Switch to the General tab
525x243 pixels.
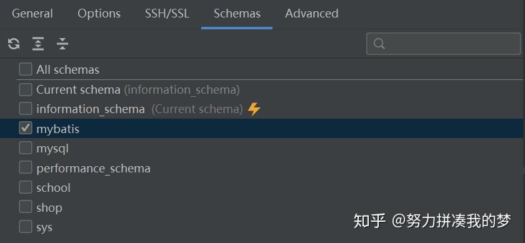(32, 14)
